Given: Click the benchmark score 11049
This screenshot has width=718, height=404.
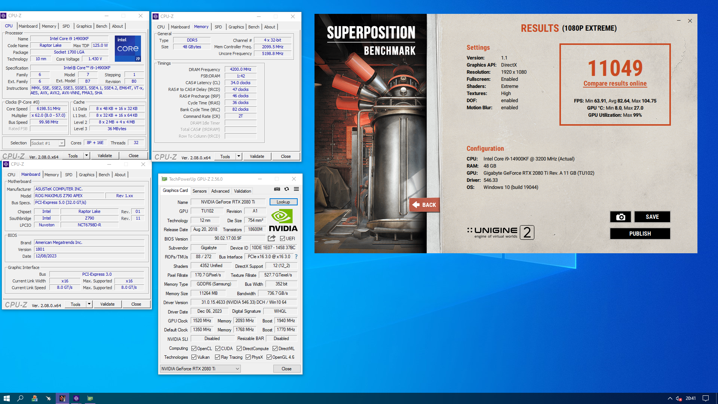Looking at the screenshot, I should point(615,68).
